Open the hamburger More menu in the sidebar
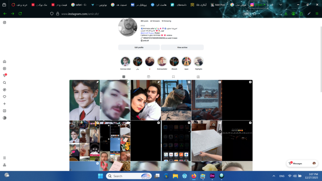322x181 pixels. tap(4, 158)
